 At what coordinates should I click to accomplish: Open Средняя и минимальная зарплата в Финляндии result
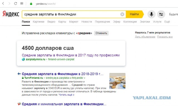(x=64, y=104)
